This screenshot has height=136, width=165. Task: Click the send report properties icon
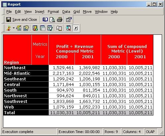point(69,20)
